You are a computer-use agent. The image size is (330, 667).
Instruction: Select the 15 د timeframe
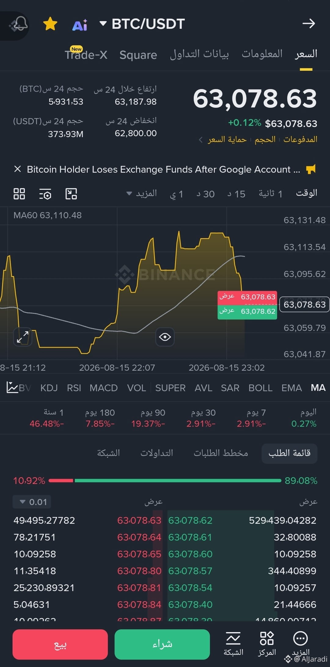[236, 194]
